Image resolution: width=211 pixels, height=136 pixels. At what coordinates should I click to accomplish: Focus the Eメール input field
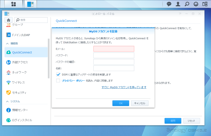click(114, 49)
